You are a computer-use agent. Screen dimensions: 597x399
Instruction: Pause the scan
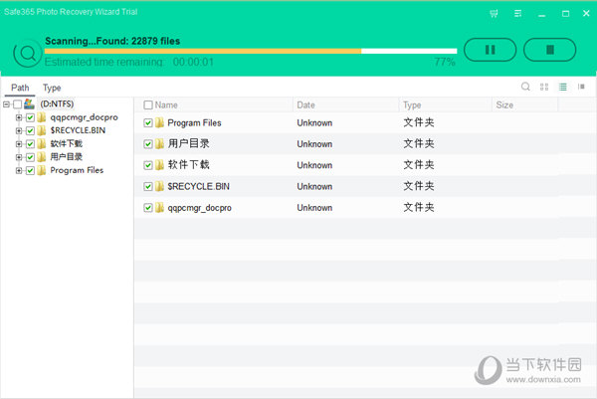pyautogui.click(x=490, y=50)
